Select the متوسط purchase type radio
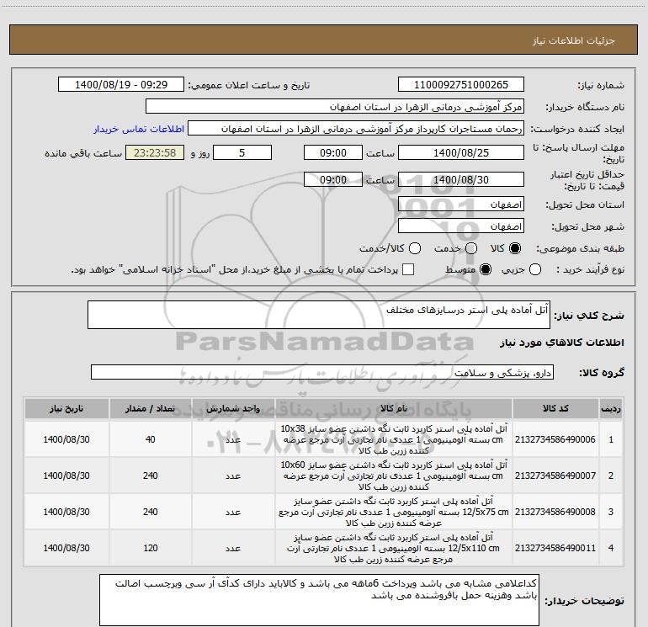648x627 pixels. pyautogui.click(x=486, y=269)
